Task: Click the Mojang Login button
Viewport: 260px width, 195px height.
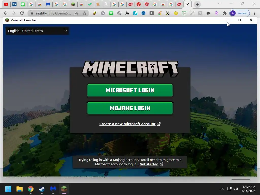Action: coord(130,108)
